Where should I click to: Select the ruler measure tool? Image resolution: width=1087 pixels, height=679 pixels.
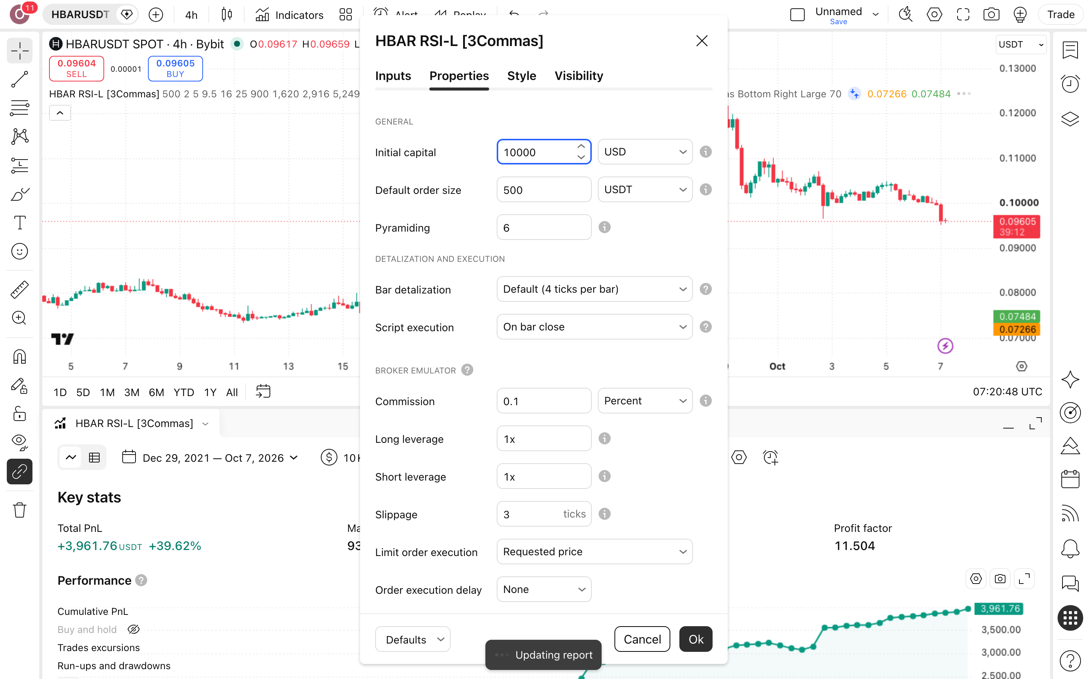(x=19, y=290)
